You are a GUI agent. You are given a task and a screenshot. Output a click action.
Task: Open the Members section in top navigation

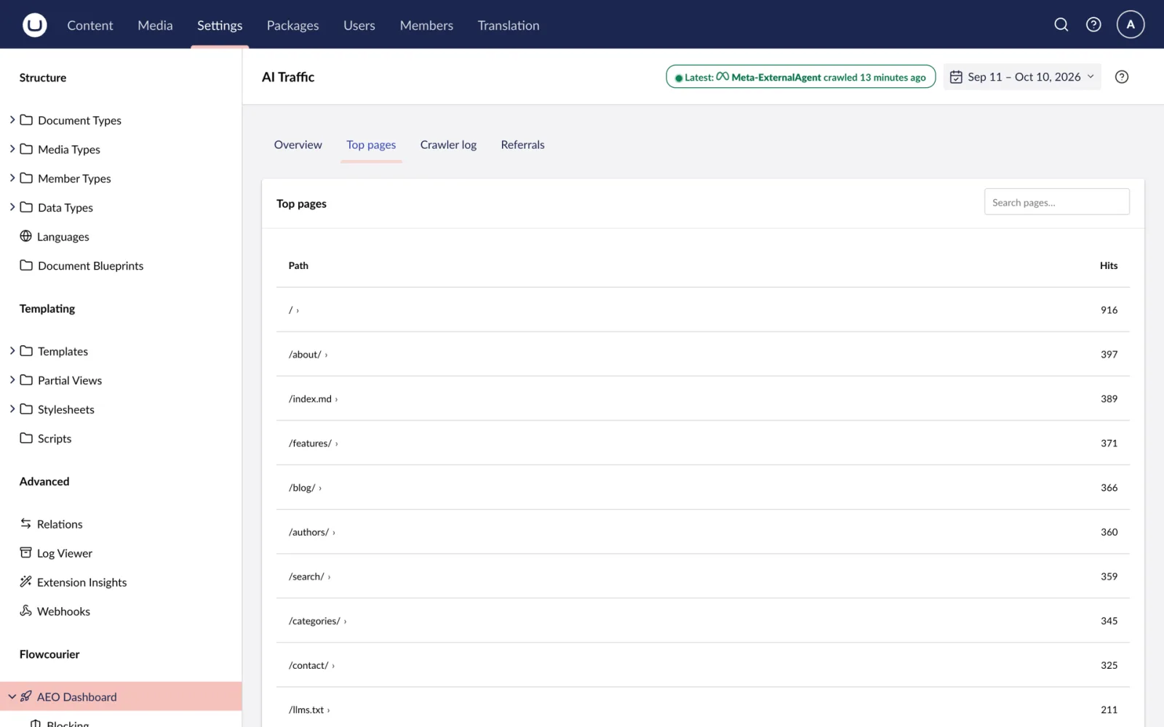pyautogui.click(x=426, y=25)
